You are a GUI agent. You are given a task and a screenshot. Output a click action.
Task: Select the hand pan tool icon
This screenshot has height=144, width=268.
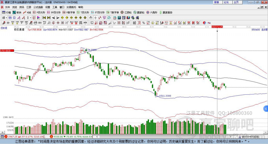click(x=91, y=18)
